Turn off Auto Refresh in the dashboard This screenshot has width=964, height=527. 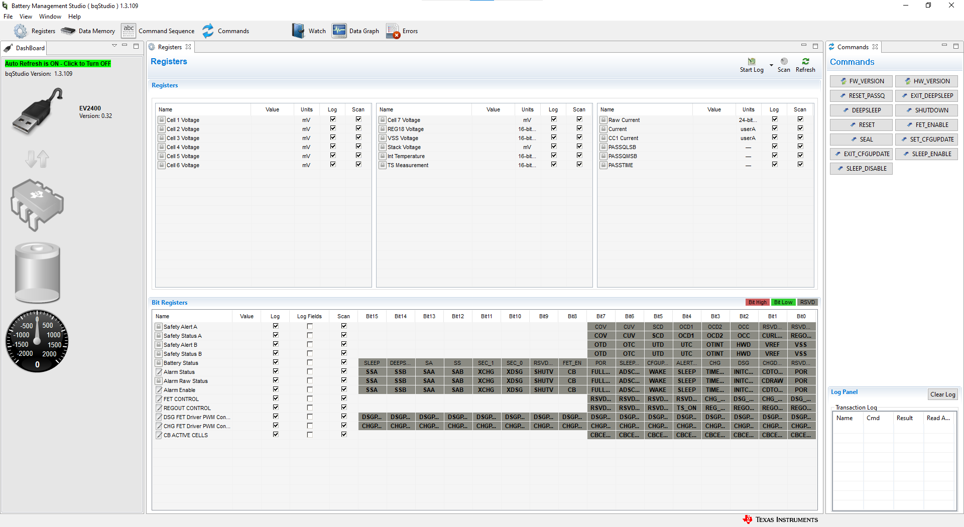[x=58, y=64]
